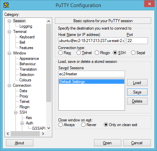Collapse the SSH tree node

pyautogui.click(x=15, y=112)
